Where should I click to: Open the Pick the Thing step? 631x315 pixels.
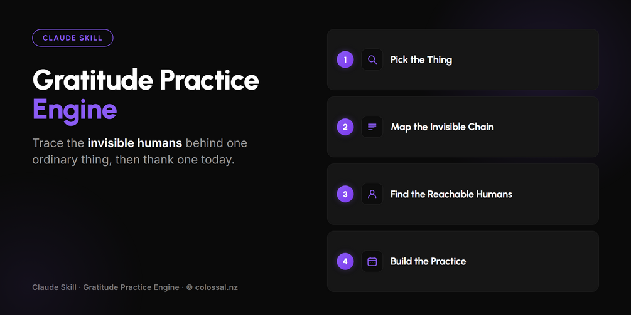pyautogui.click(x=463, y=59)
